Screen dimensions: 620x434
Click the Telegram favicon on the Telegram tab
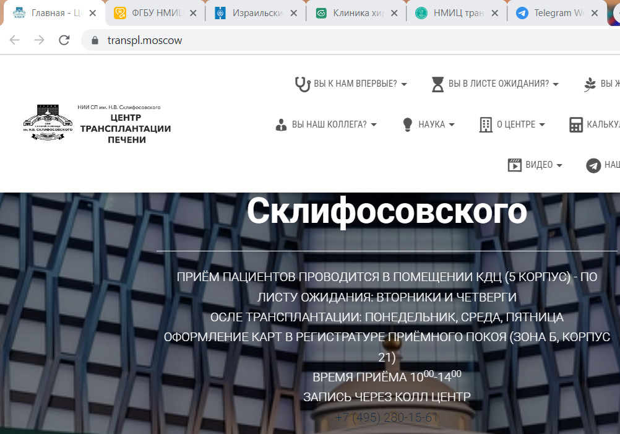(522, 13)
